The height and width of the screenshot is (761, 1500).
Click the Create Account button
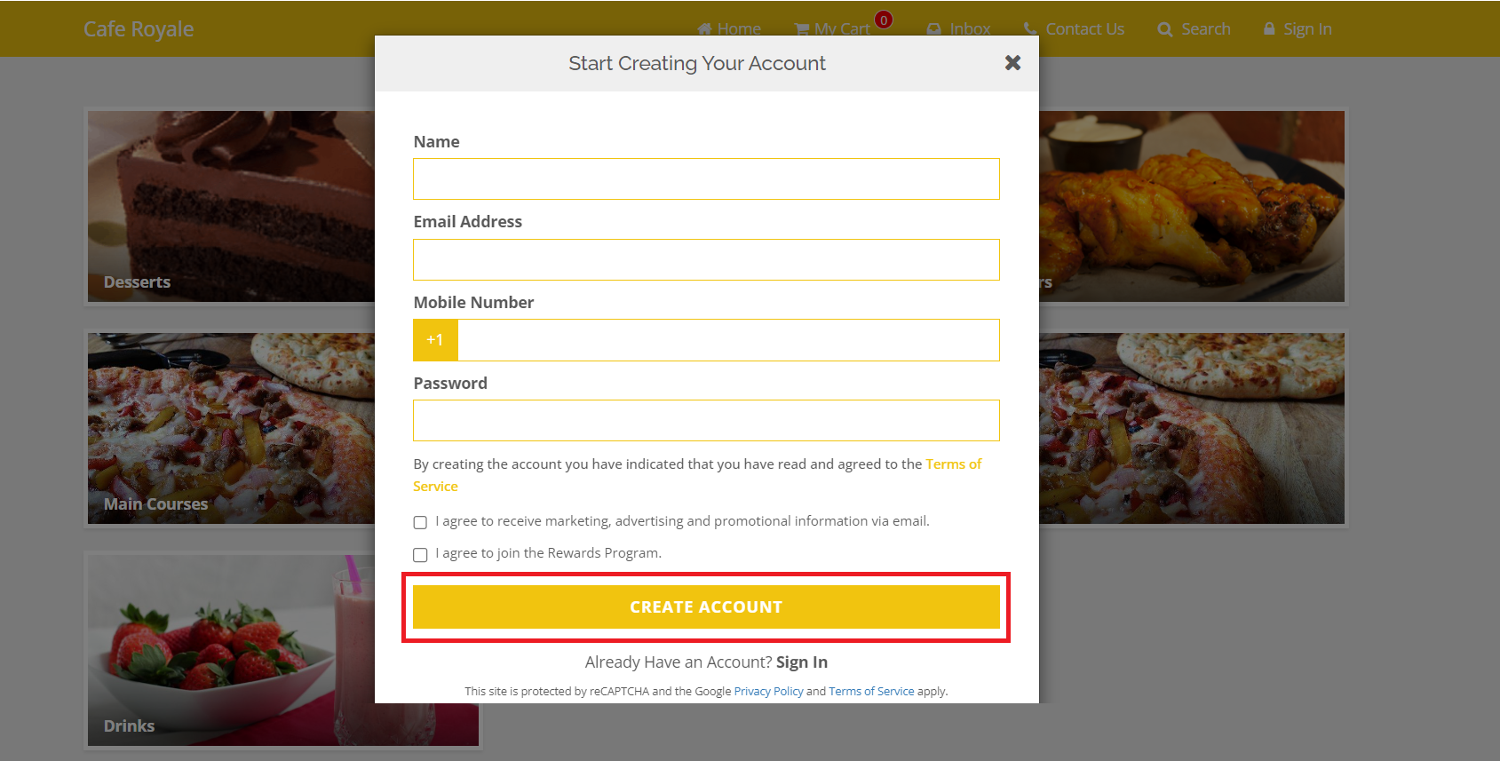coord(706,607)
